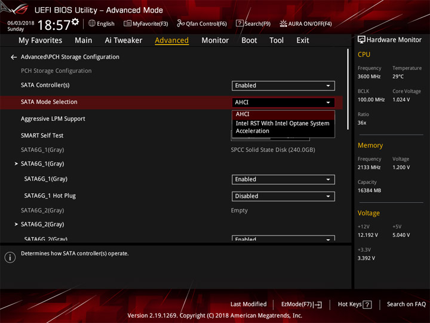
Task: Click the 18:57 clock display
Action: pos(54,25)
